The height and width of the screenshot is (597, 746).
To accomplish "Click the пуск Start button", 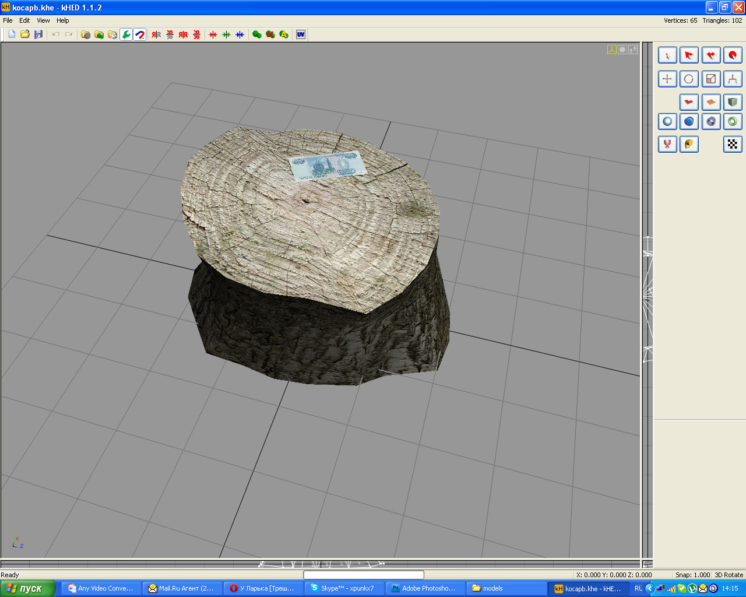I will click(27, 588).
